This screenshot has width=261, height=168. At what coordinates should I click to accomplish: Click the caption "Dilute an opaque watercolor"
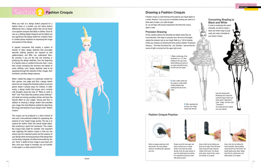[159, 148]
